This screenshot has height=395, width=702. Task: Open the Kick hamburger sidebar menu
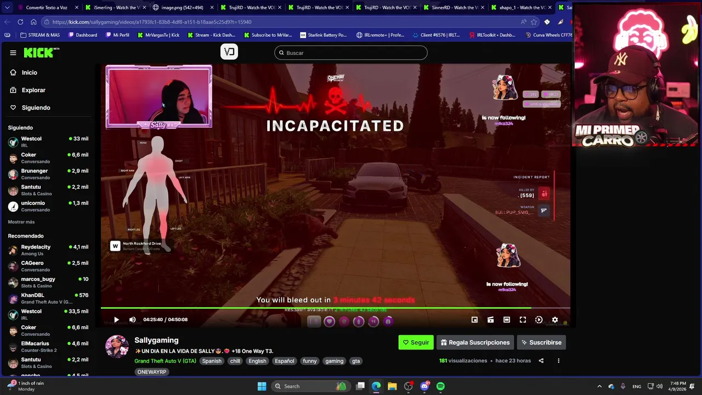coord(13,53)
